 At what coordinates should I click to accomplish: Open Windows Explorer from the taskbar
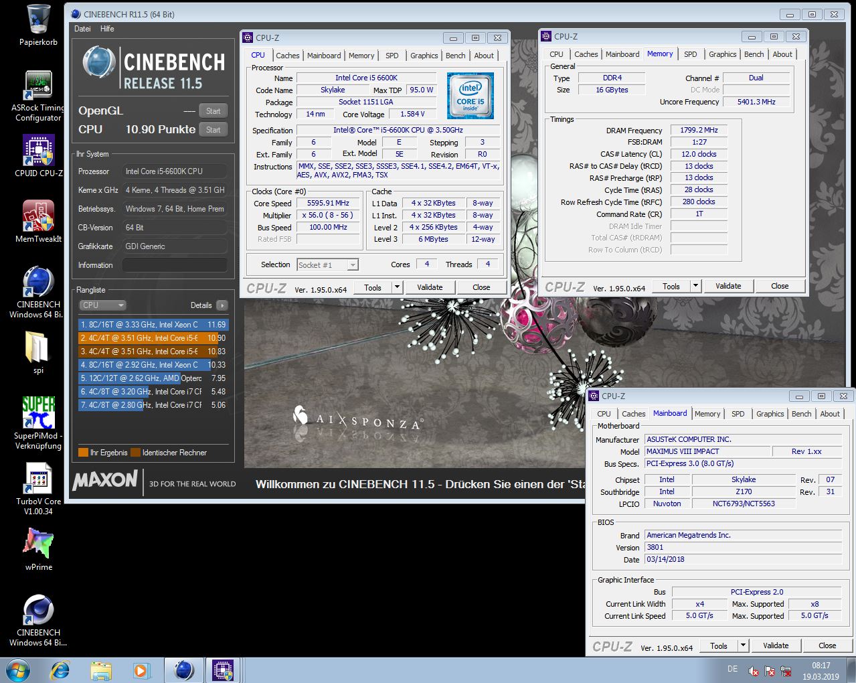point(101,670)
